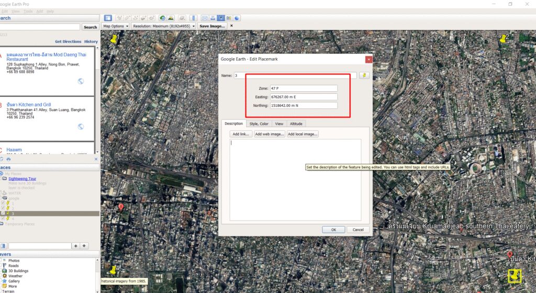Enable the Weather layer checkbox
The width and height of the screenshot is (536, 293).
[x=1, y=276]
